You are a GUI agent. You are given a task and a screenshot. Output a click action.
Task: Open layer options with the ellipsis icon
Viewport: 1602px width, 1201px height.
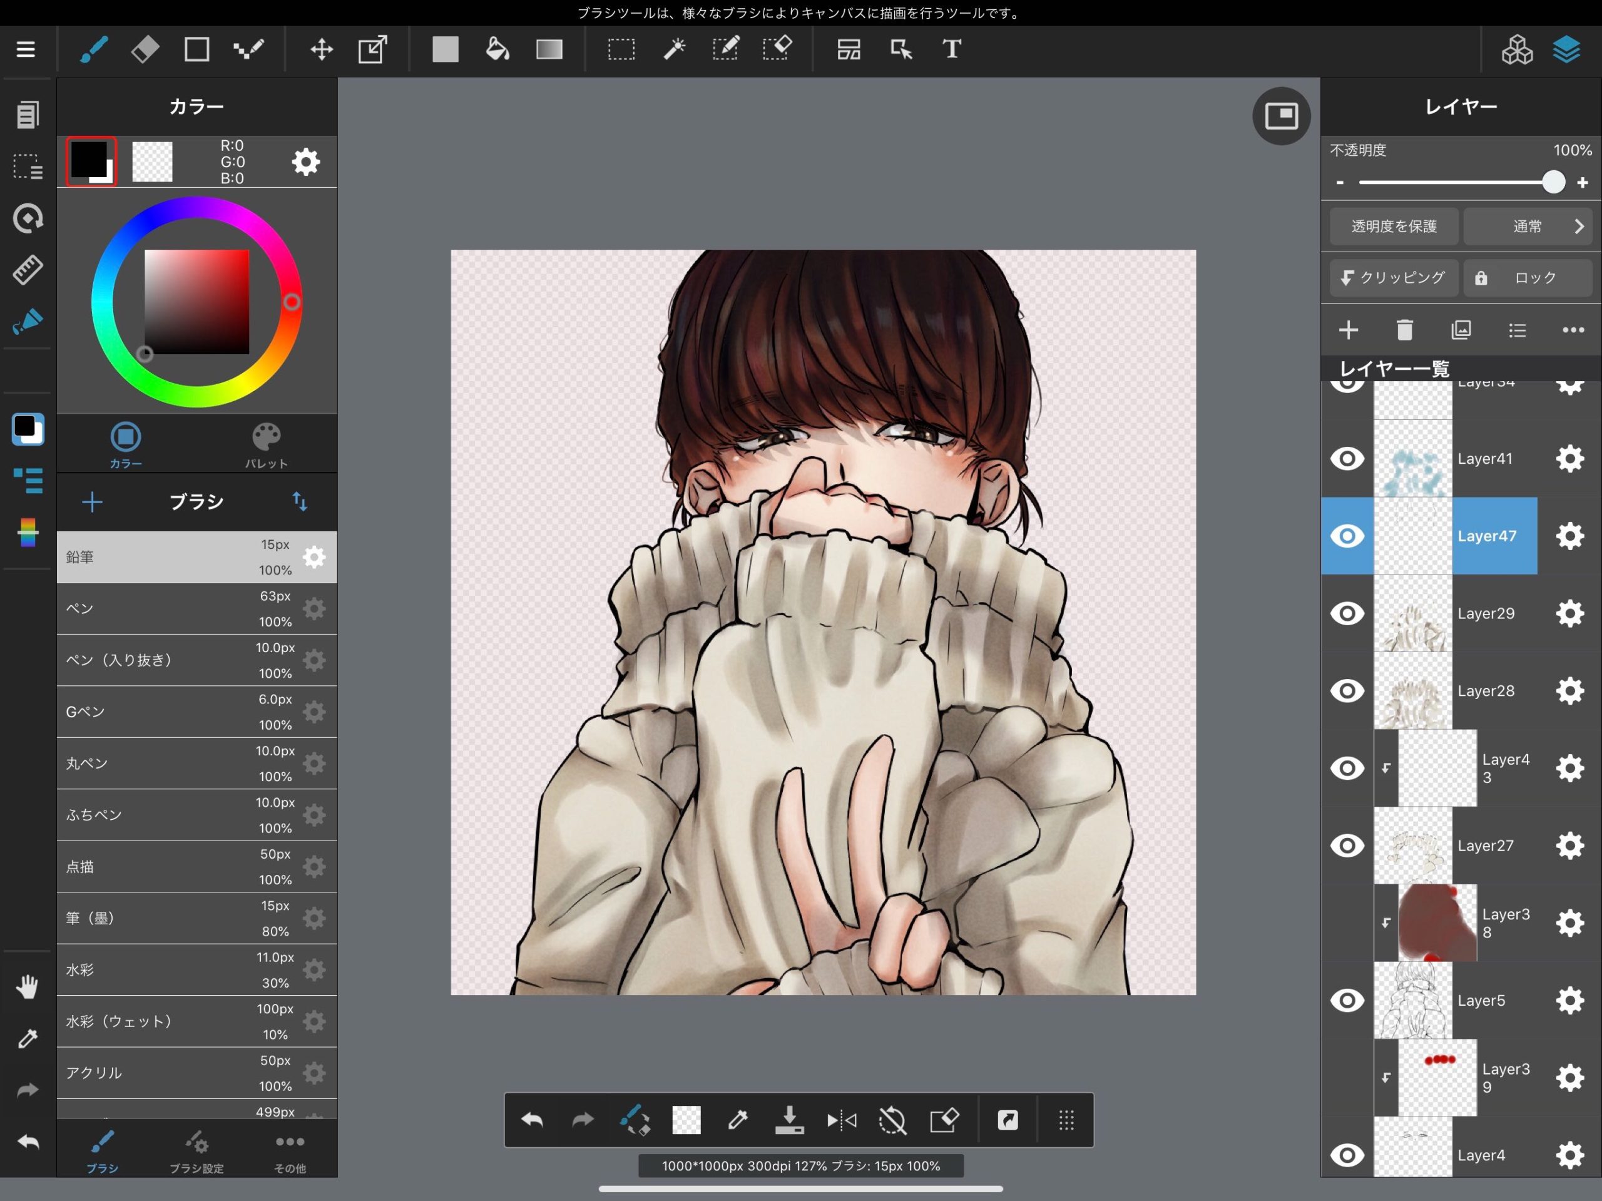tap(1573, 330)
